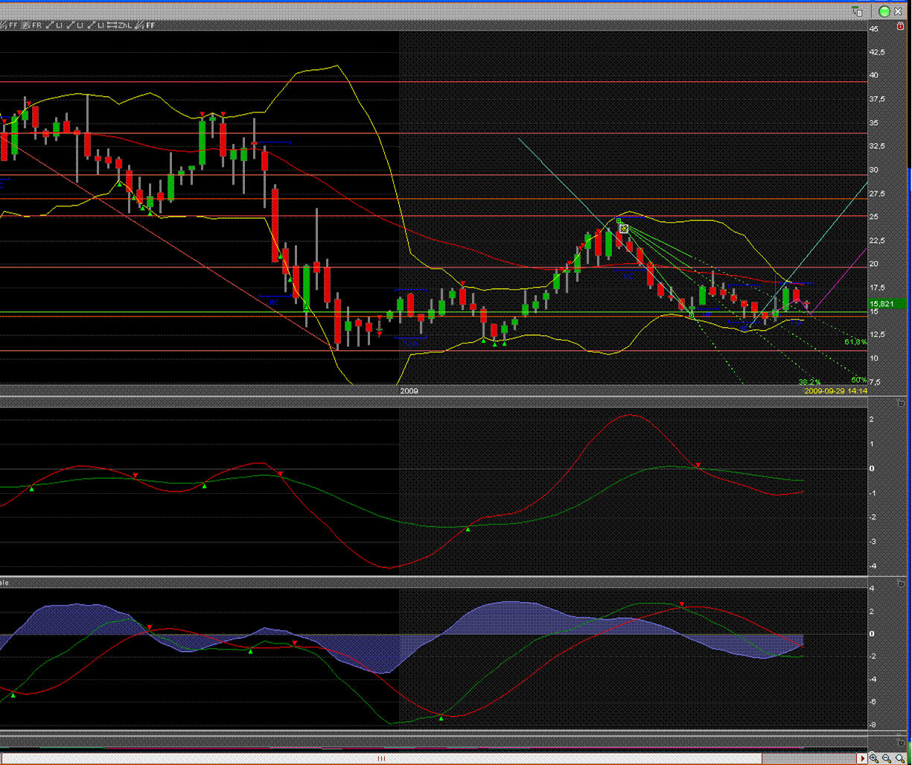Toggle the red lock on the price axis

[x=901, y=25]
